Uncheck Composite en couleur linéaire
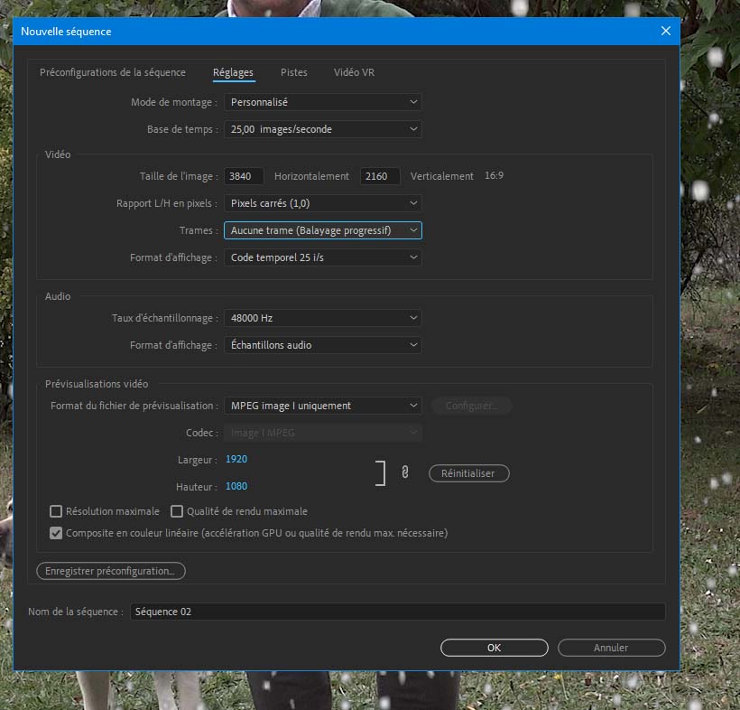The image size is (740, 710). tap(57, 533)
